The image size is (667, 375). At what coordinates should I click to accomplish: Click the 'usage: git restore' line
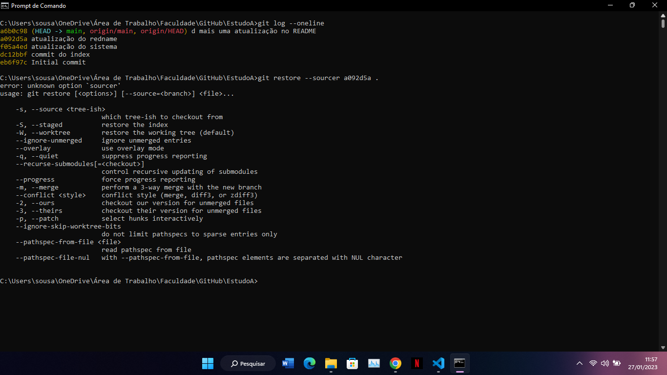click(x=117, y=94)
